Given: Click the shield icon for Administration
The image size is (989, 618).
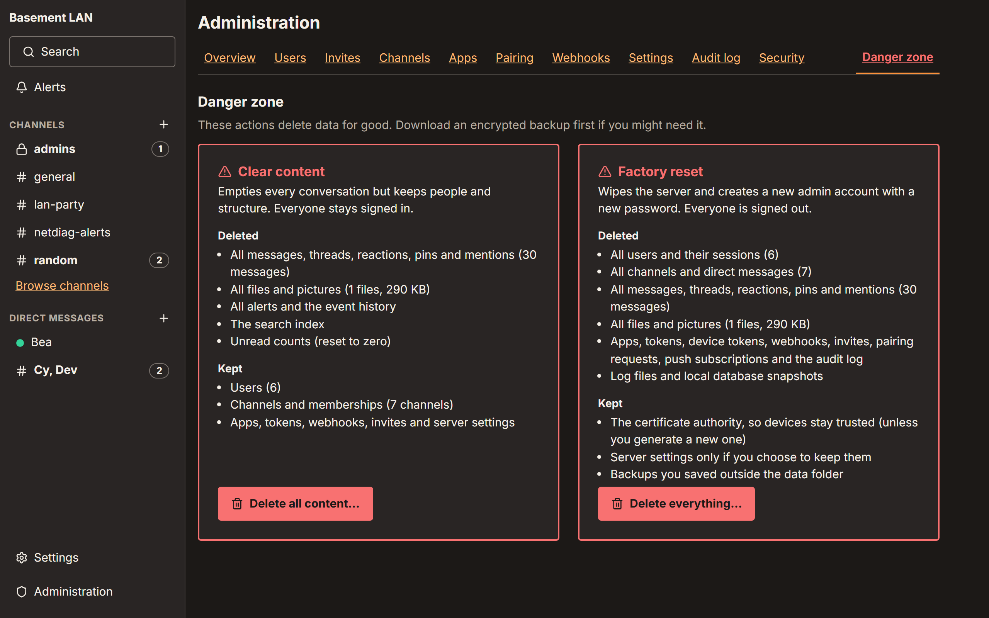Looking at the screenshot, I should pyautogui.click(x=22, y=591).
